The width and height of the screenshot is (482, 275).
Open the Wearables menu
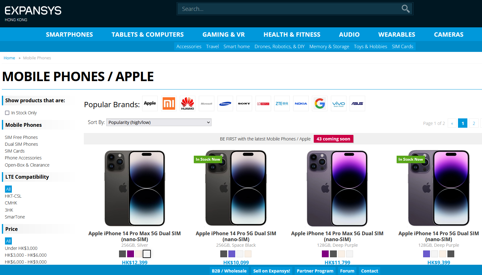pos(397,34)
